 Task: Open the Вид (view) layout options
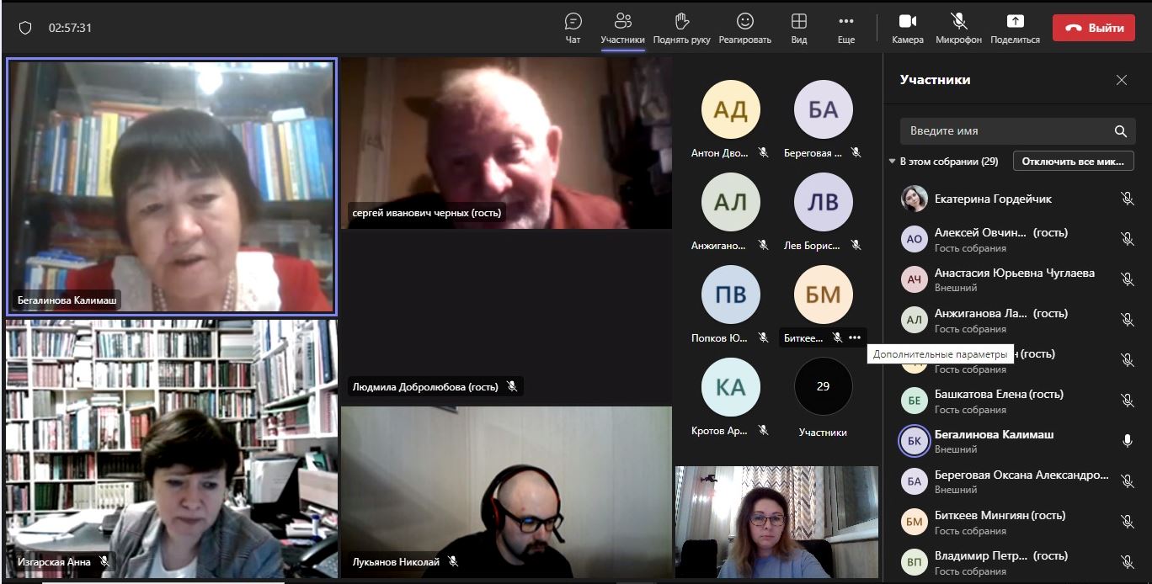click(x=798, y=28)
